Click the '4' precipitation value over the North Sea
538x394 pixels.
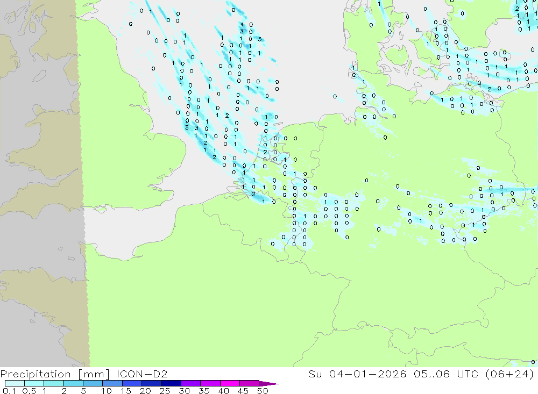tap(242, 24)
